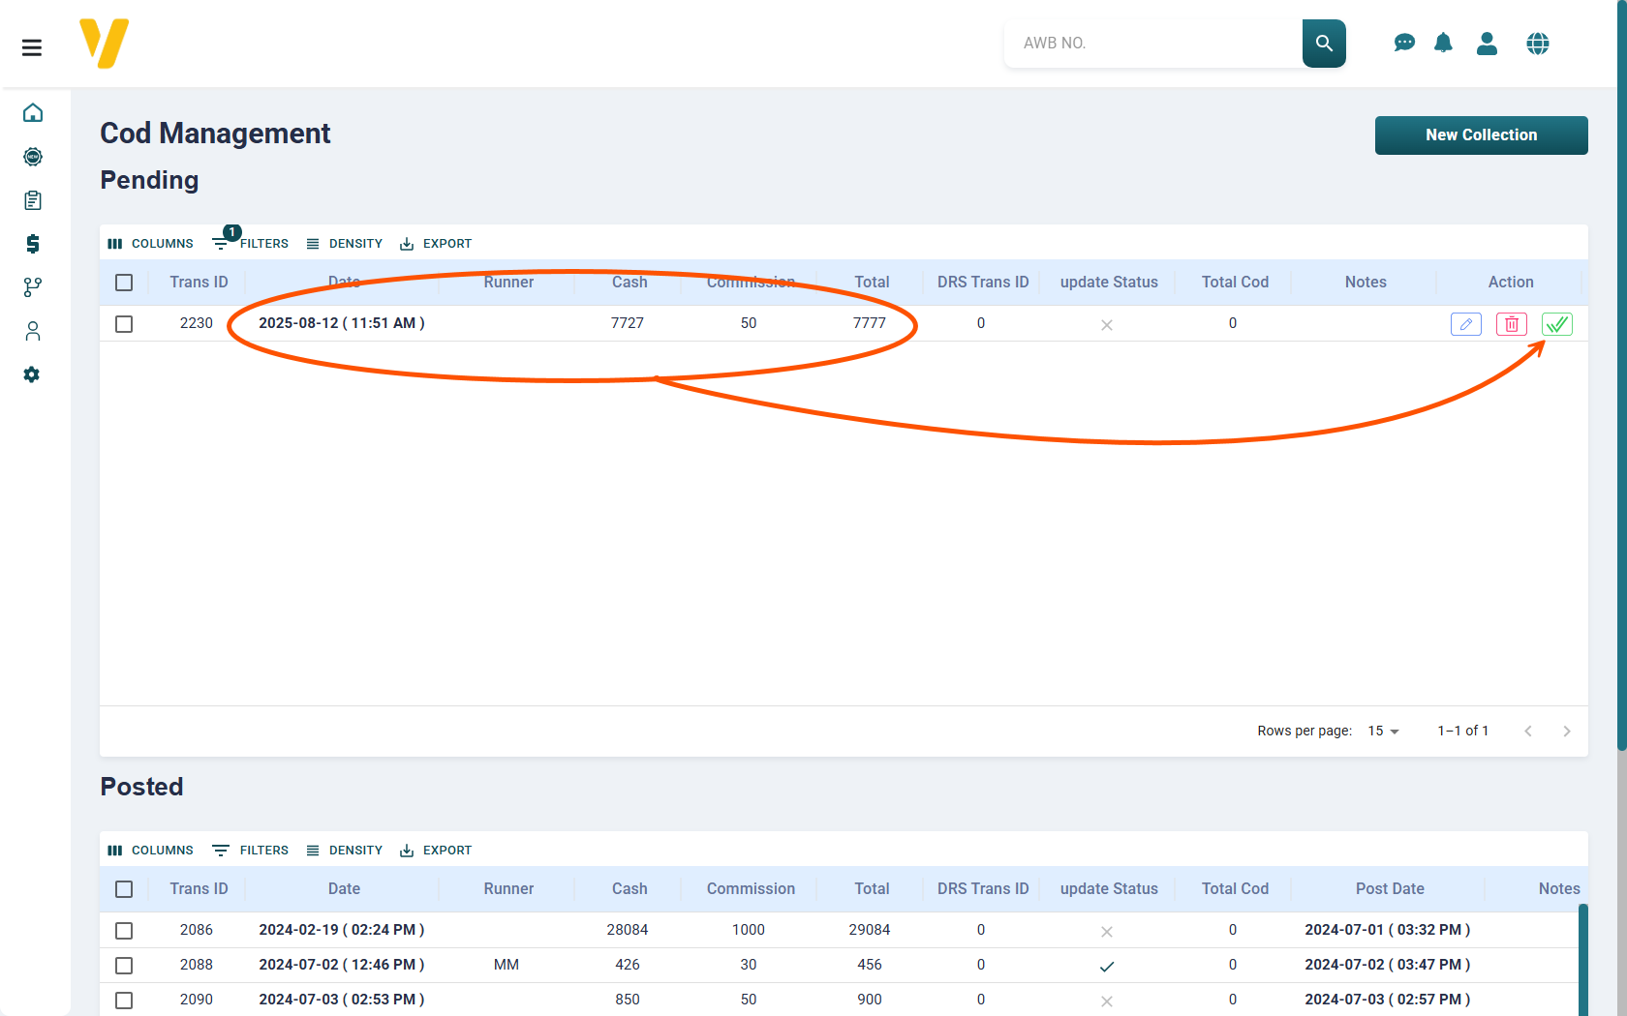Open Density options in Posted table
This screenshot has width=1627, height=1016.
click(345, 851)
